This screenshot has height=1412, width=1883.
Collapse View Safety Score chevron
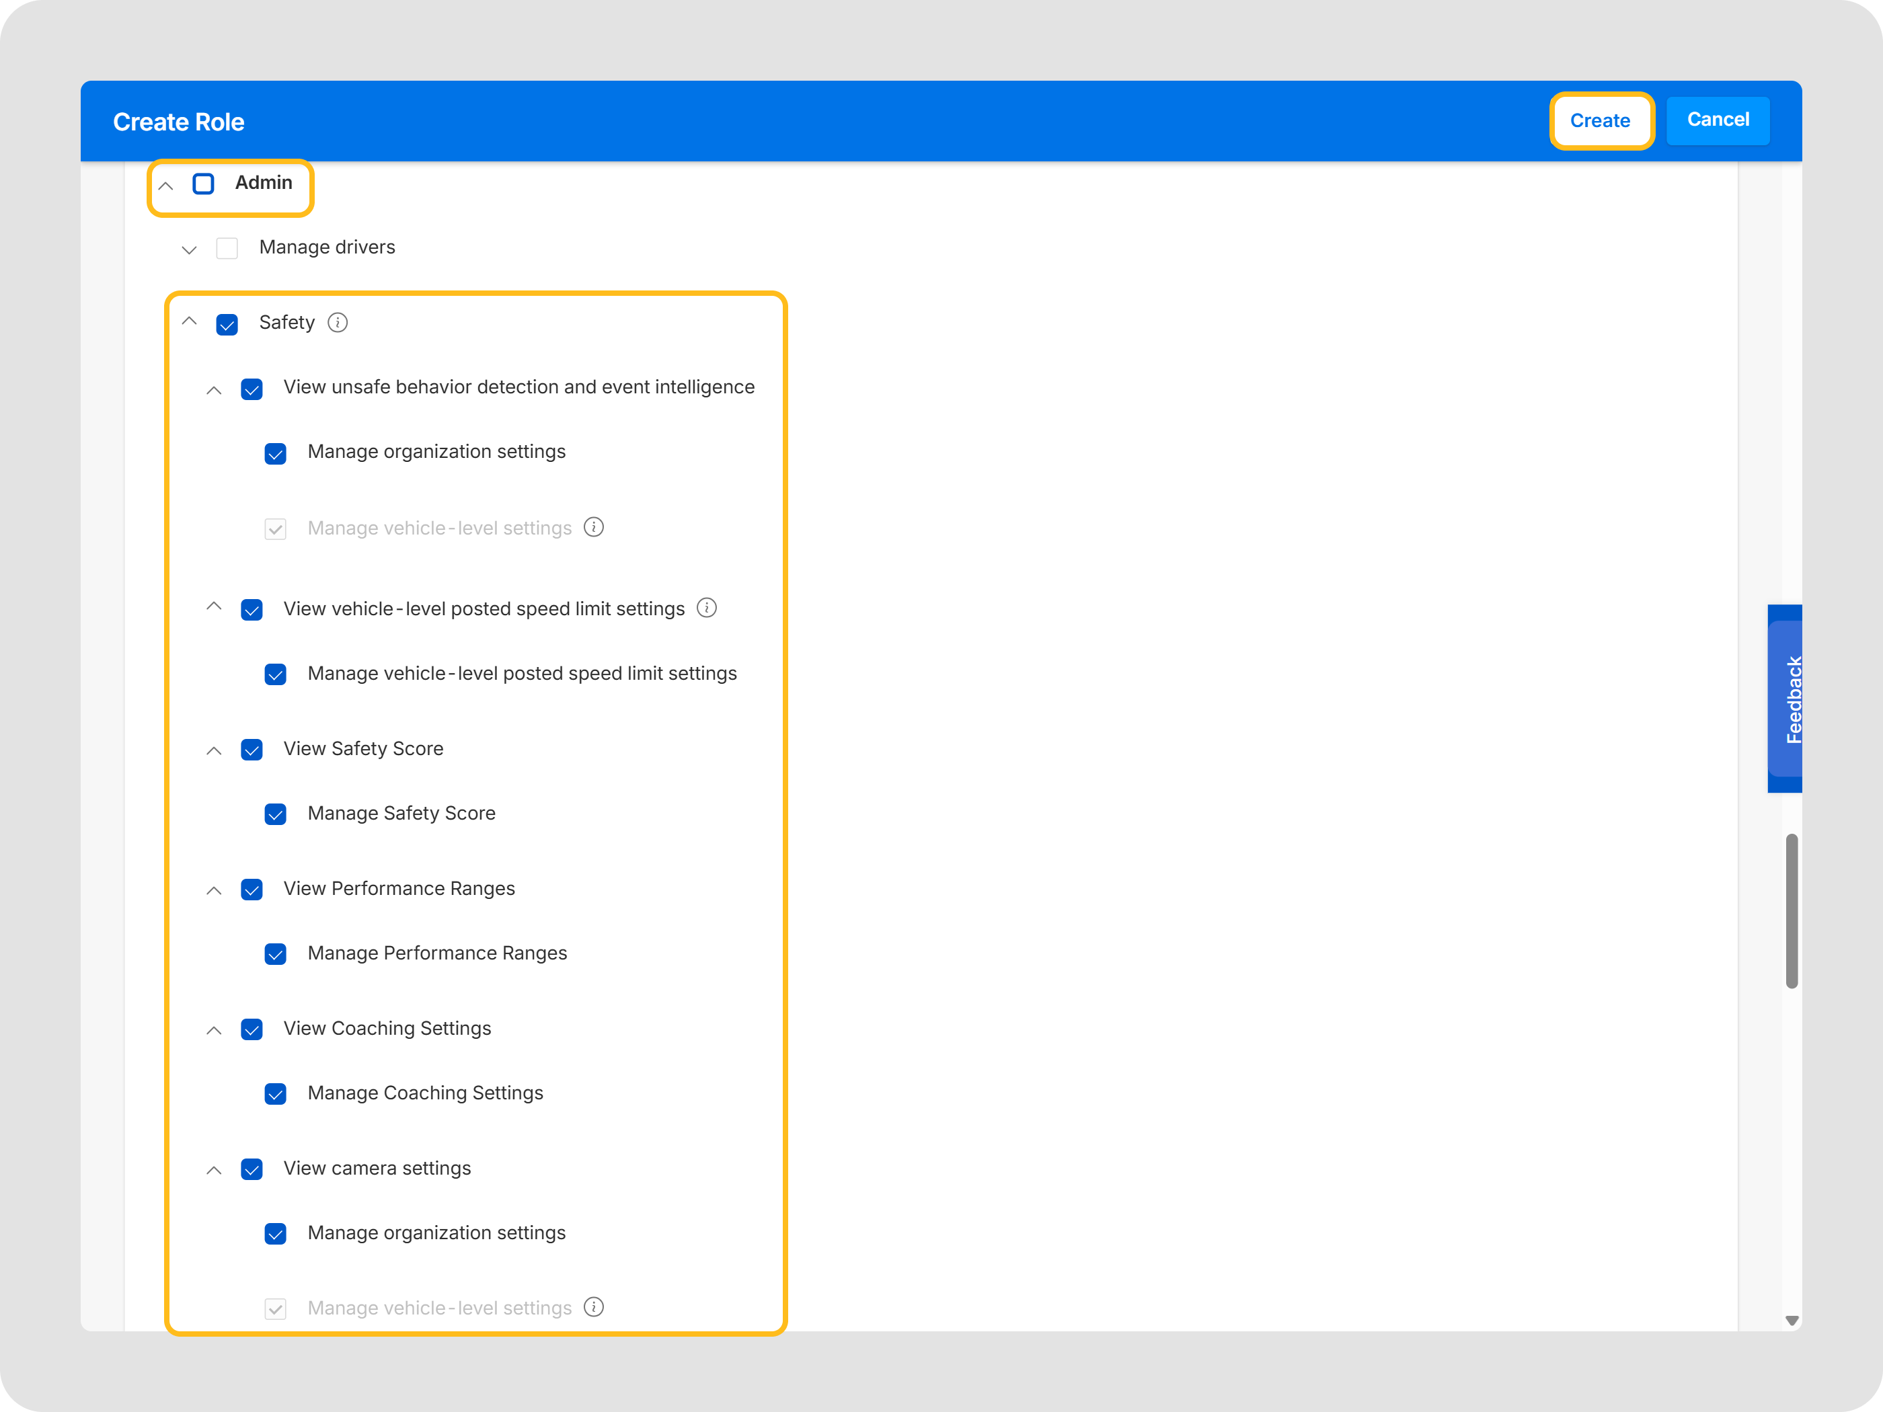coord(215,750)
